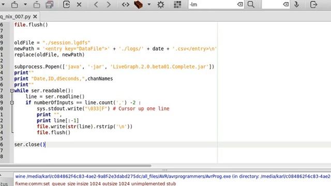Navigate back one location
This screenshot has height=186, width=331.
click(96, 5)
